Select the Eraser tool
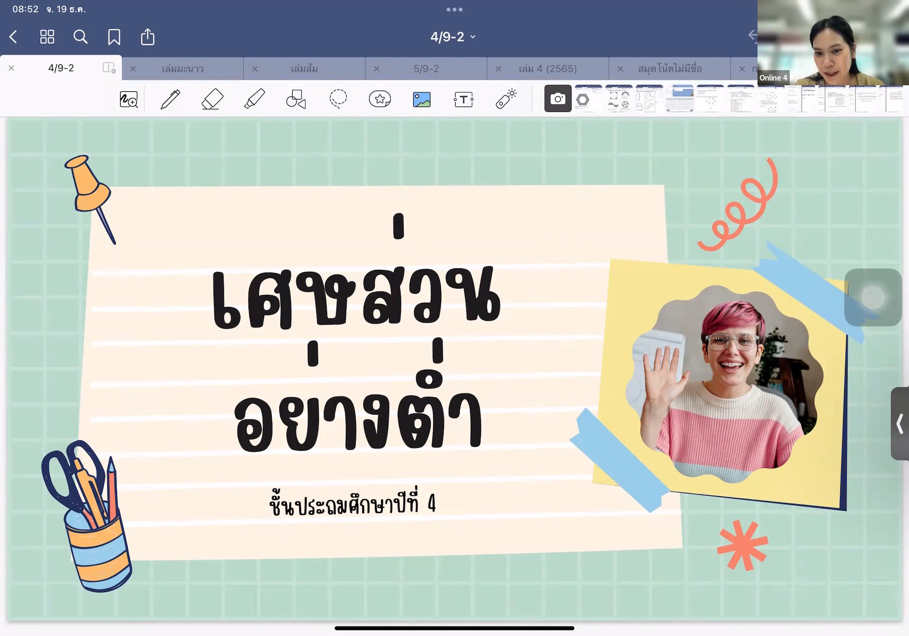This screenshot has height=636, width=909. tap(212, 100)
